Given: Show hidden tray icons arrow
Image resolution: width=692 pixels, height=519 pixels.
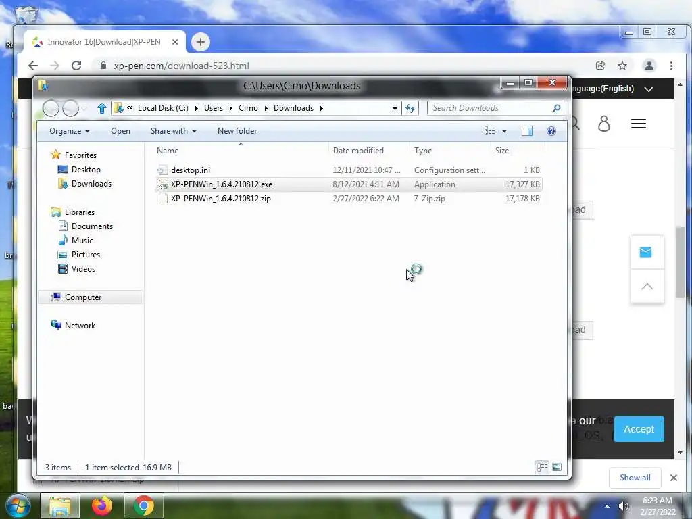Looking at the screenshot, I should tap(608, 506).
